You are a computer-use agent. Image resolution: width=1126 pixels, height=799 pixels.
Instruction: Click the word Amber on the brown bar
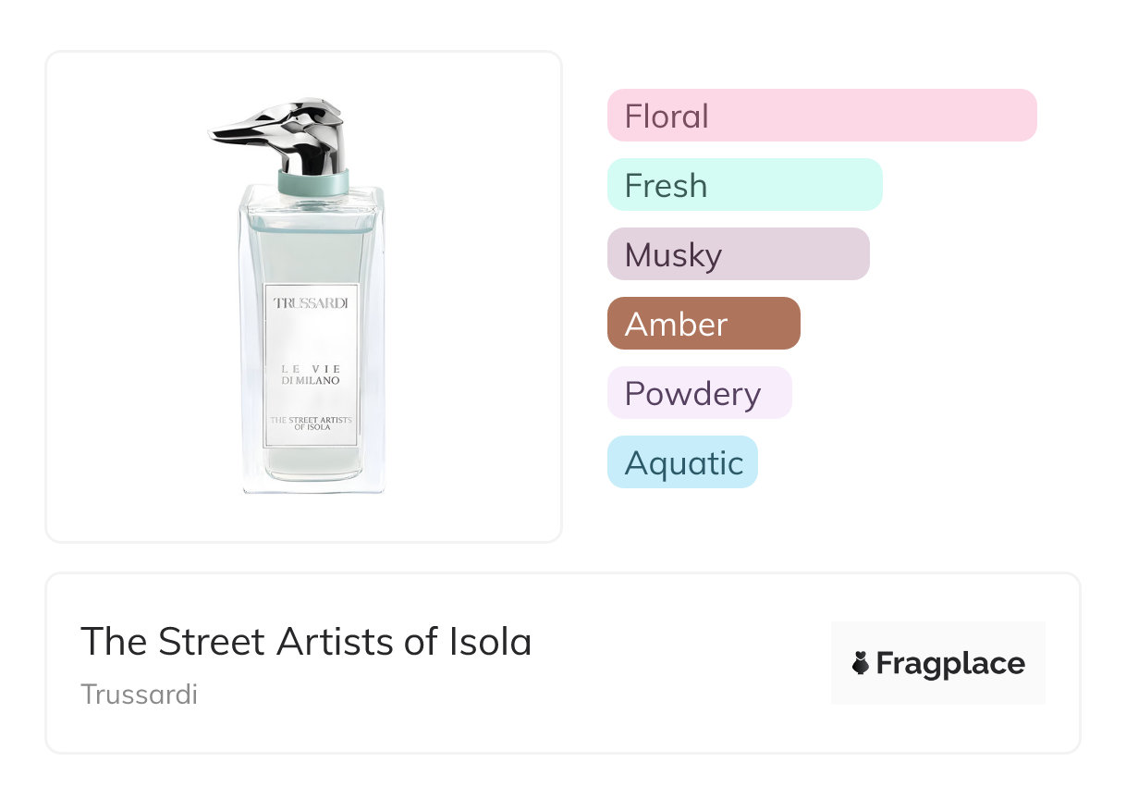point(676,325)
